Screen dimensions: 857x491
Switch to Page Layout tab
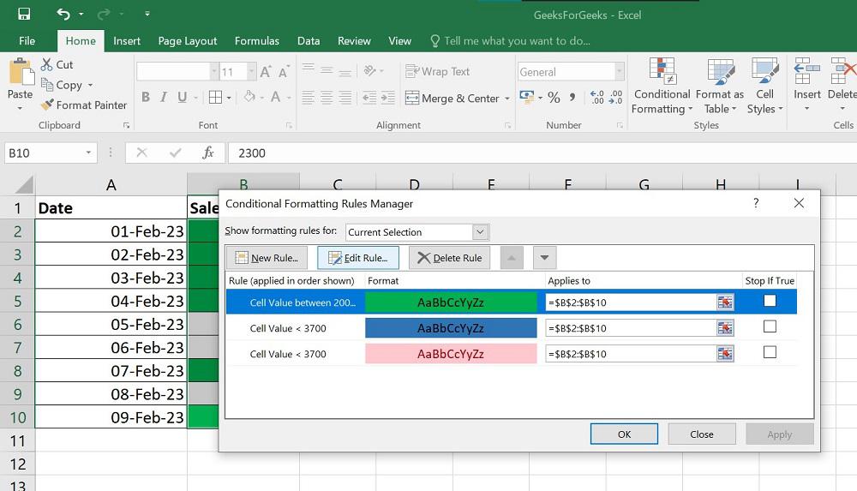pyautogui.click(x=188, y=40)
